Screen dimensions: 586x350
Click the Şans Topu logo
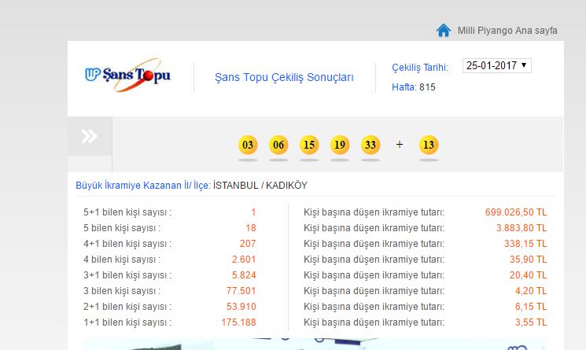click(x=127, y=76)
